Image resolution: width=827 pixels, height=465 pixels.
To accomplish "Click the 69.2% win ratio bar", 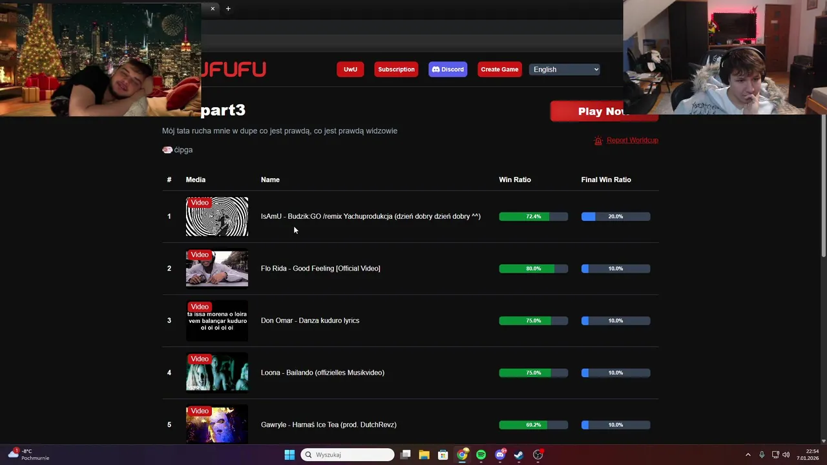I will tap(534, 425).
